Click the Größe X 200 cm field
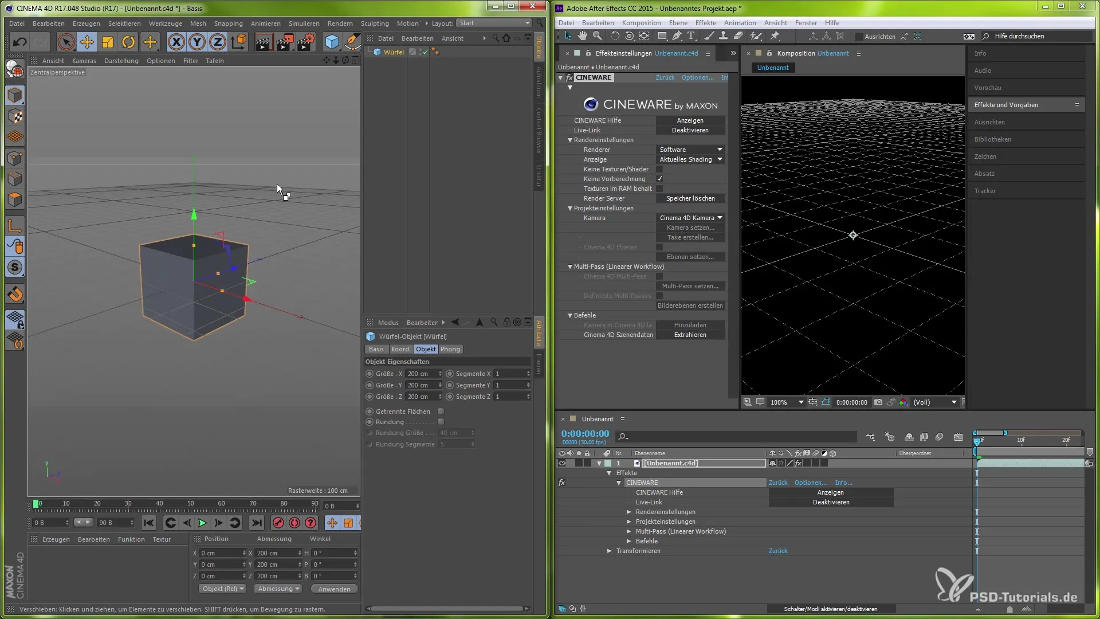 [423, 374]
